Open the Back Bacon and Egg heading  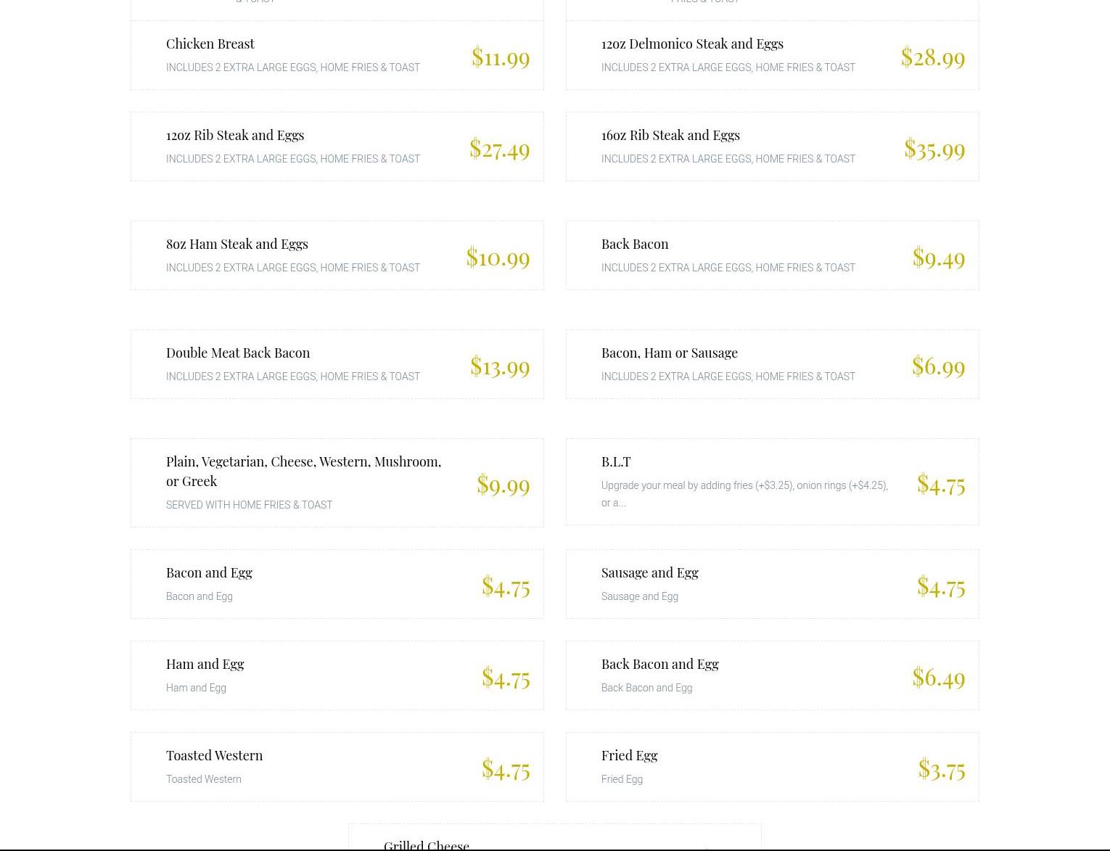point(659,664)
